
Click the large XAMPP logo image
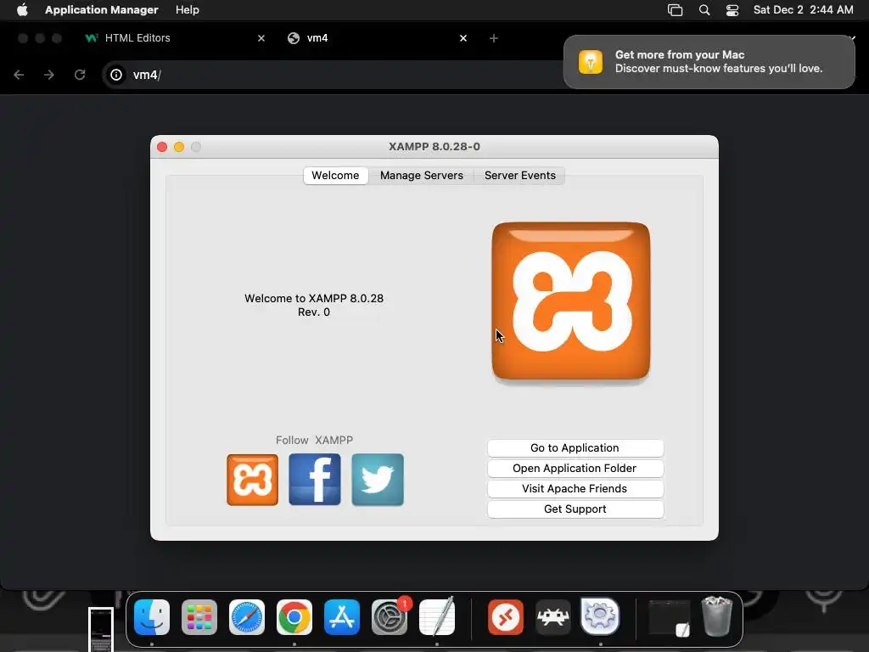click(571, 301)
